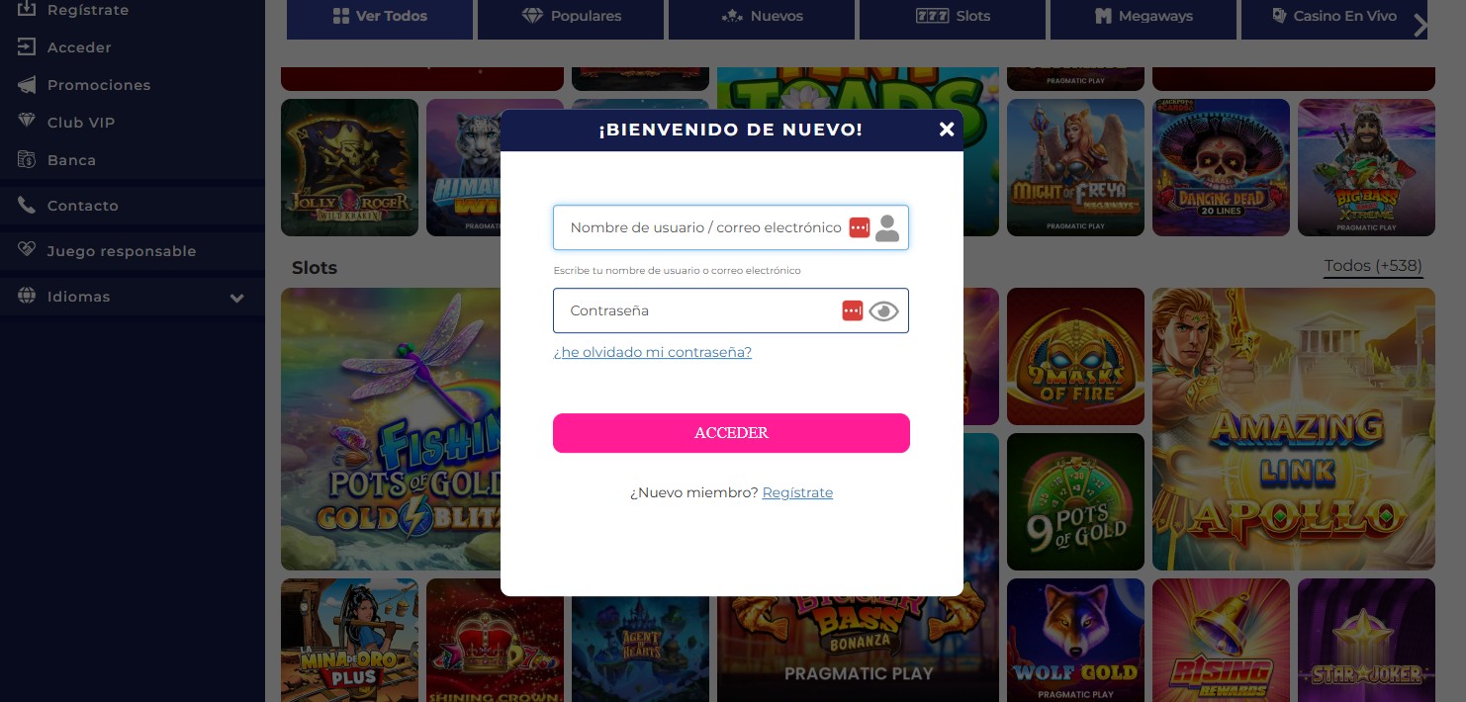The width and height of the screenshot is (1466, 702).
Task: Click the Banca icon in sidebar
Action: click(x=27, y=160)
